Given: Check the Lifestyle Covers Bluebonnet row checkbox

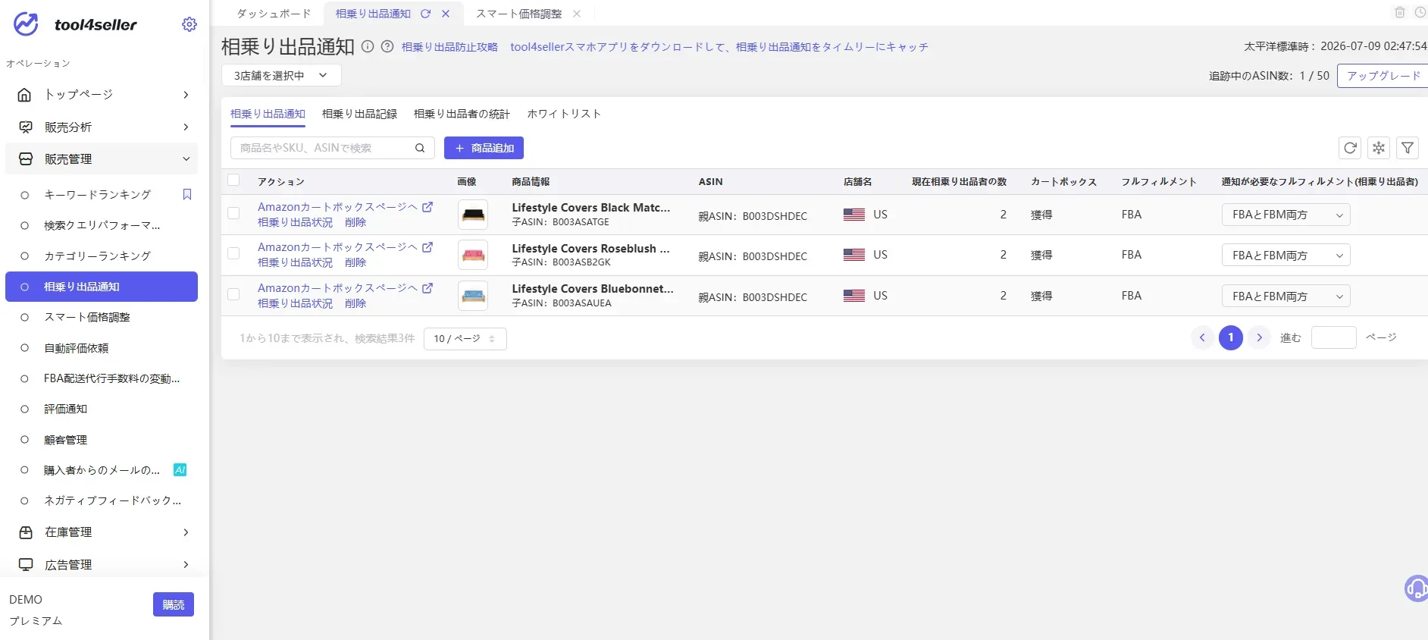Looking at the screenshot, I should click(233, 295).
